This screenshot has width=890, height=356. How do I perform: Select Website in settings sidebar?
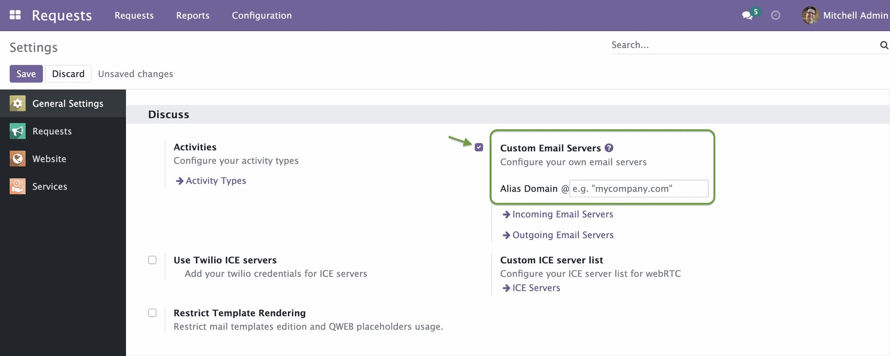[x=63, y=159]
